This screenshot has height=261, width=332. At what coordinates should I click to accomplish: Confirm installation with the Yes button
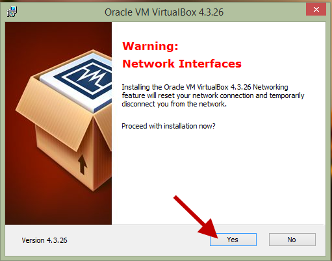click(x=233, y=240)
